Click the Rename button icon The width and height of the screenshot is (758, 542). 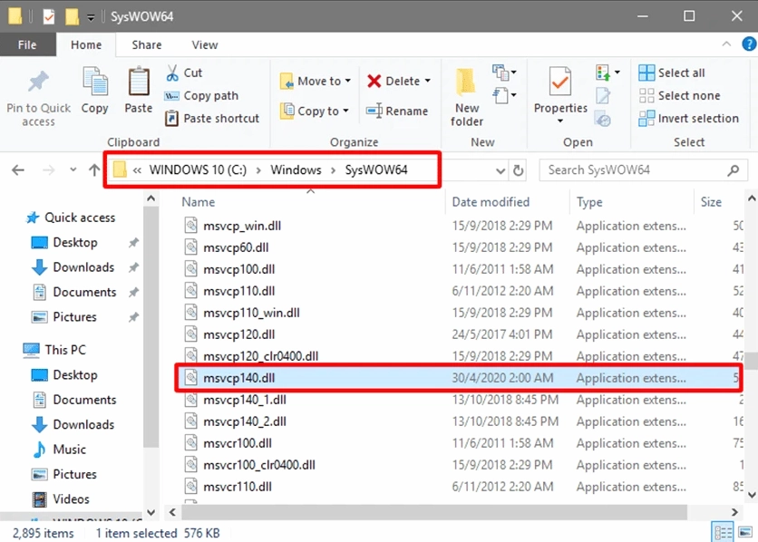(x=374, y=111)
